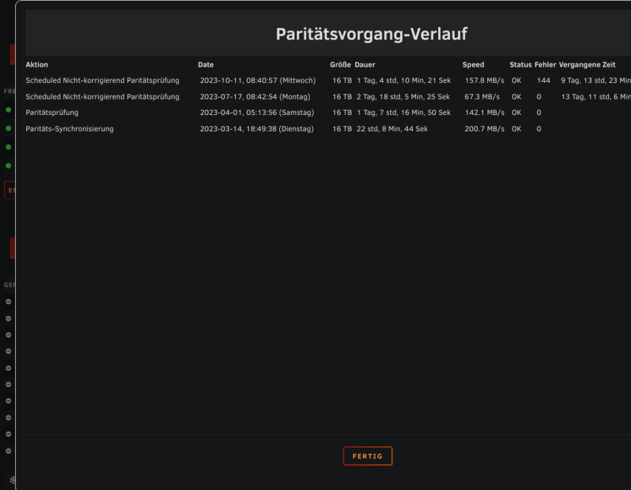
Task: Select the Scheduled Paritätsprüfung action dated 2023-10-11
Action: pos(102,80)
